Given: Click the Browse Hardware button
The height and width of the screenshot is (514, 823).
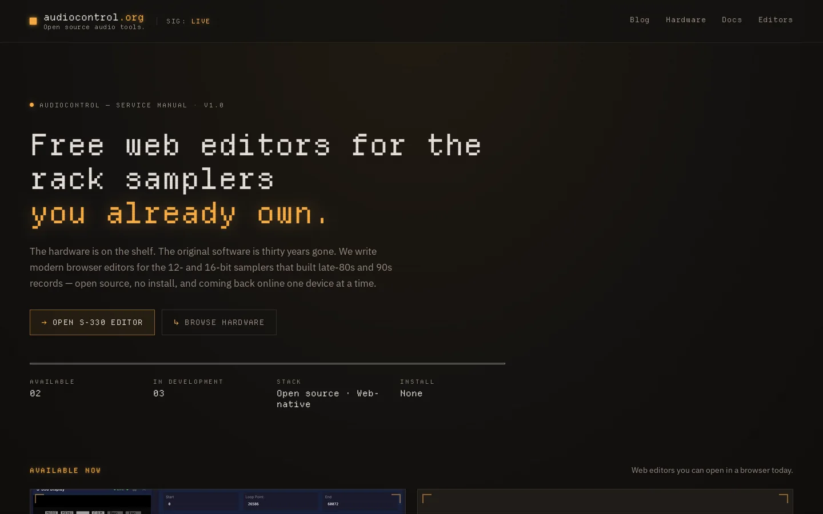Looking at the screenshot, I should pos(219,322).
